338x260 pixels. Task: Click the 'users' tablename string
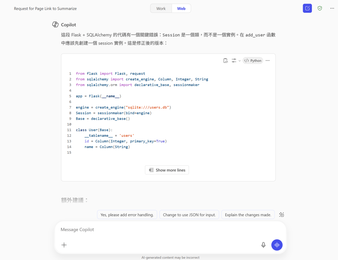coord(127,136)
